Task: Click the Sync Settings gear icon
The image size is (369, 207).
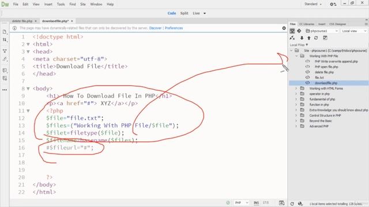Action: [x=333, y=4]
